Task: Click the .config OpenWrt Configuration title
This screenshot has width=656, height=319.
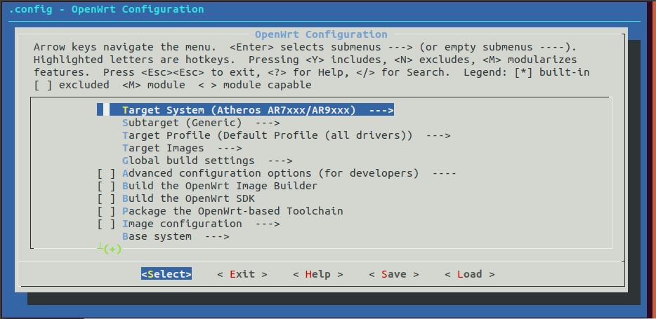Action: pyautogui.click(x=107, y=9)
